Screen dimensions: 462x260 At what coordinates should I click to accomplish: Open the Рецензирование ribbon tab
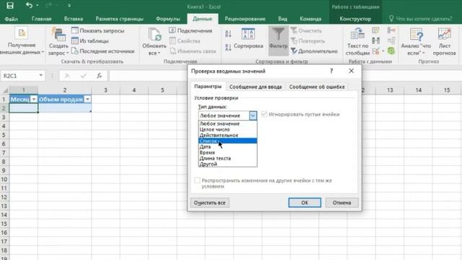pos(245,19)
